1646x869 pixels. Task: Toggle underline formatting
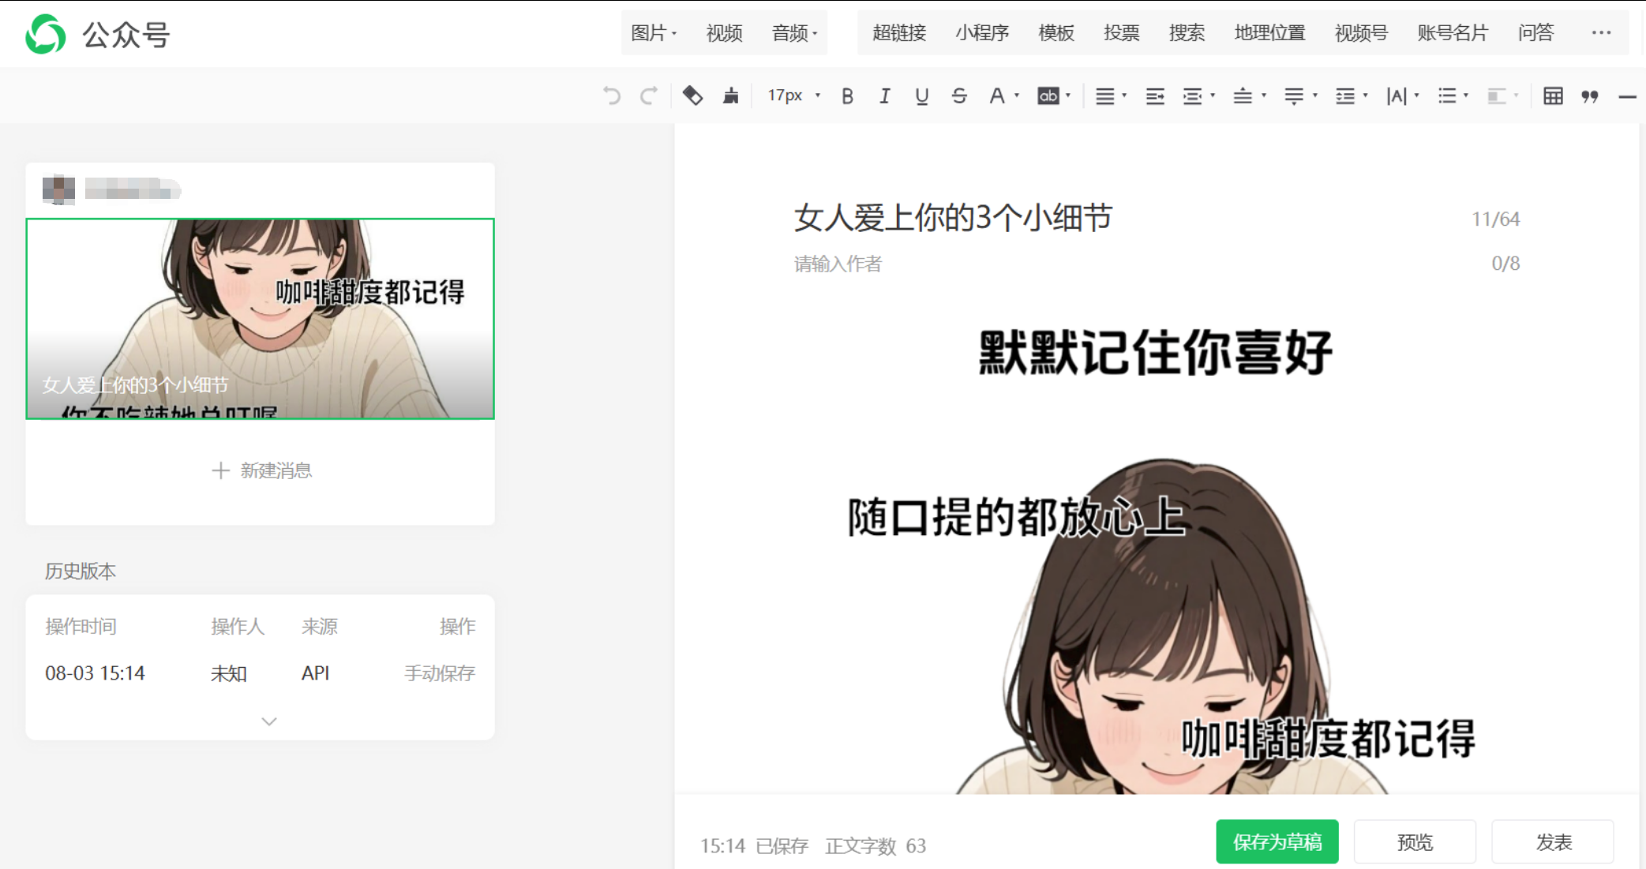tap(920, 96)
